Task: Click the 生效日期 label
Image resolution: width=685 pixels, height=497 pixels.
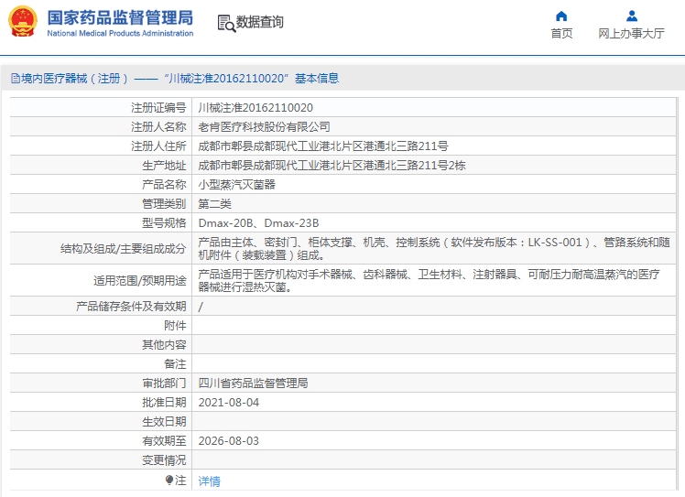Action: 164,422
